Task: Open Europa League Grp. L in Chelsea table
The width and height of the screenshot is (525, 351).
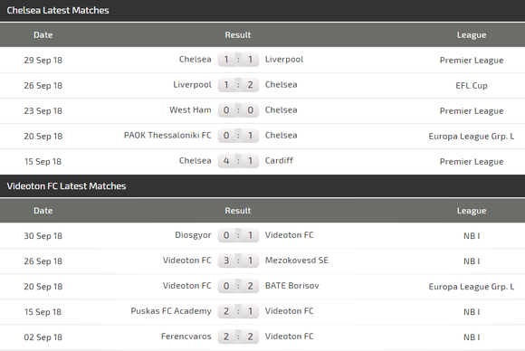Action: pyautogui.click(x=472, y=137)
